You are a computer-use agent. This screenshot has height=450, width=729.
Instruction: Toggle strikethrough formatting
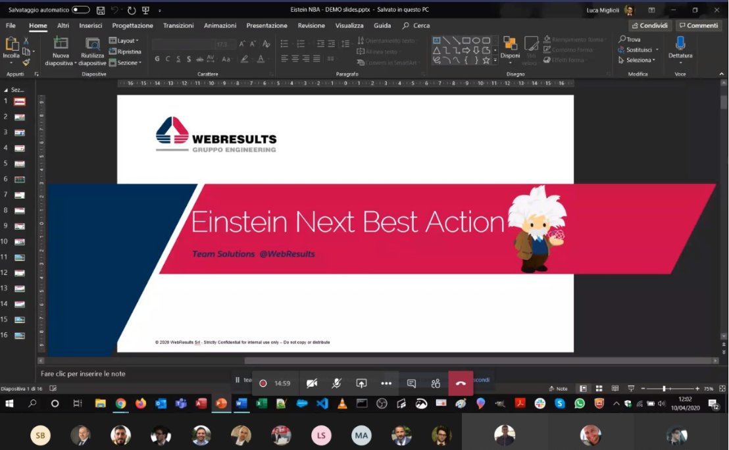(x=199, y=59)
